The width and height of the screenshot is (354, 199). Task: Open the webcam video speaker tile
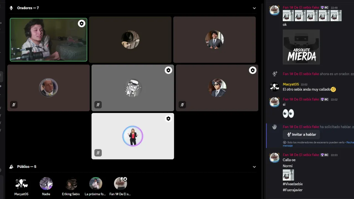pos(48,40)
